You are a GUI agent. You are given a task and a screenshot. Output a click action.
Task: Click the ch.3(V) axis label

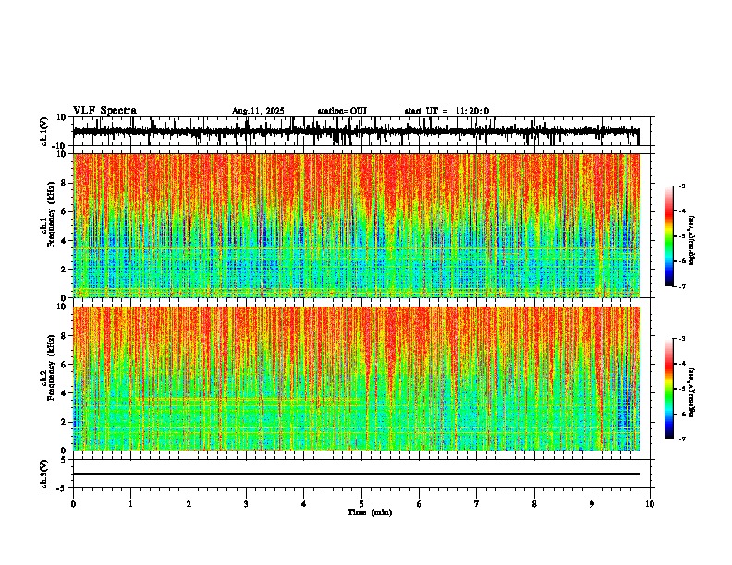(x=44, y=474)
